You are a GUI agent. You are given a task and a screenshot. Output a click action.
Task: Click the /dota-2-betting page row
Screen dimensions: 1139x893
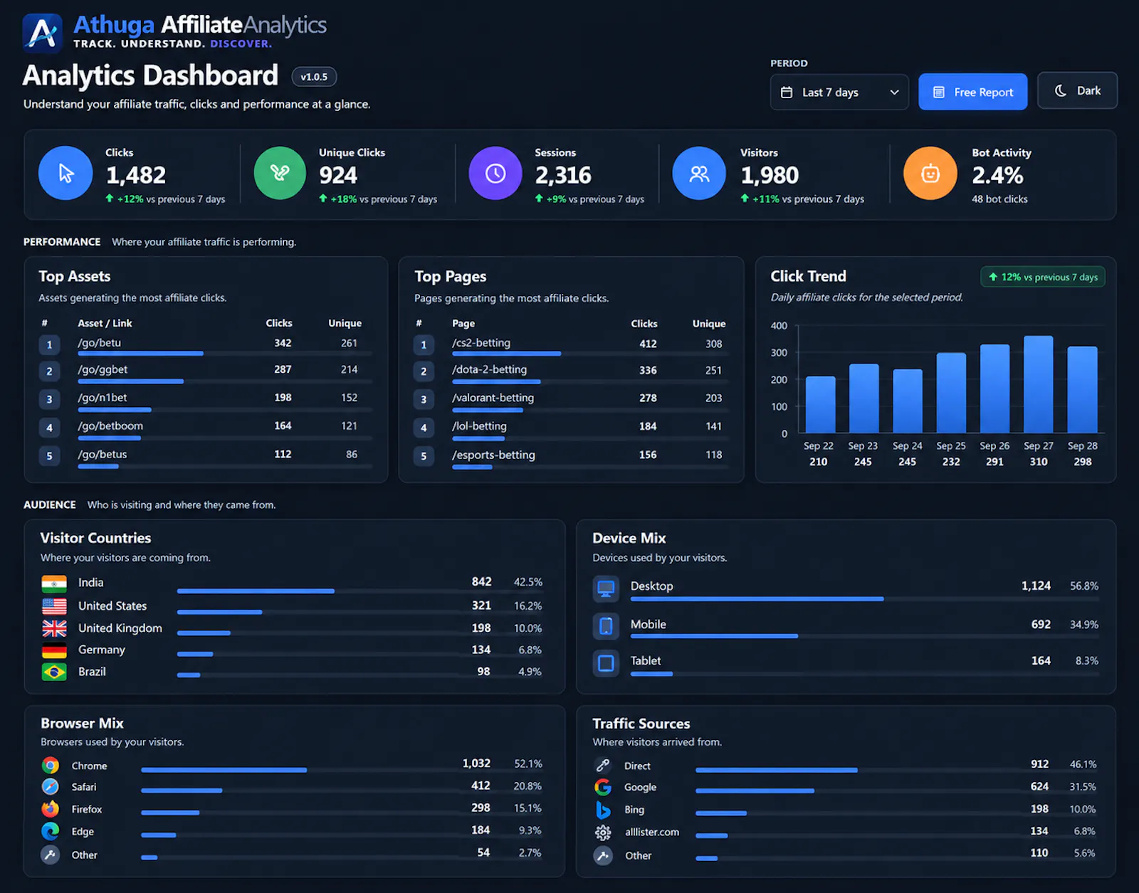[x=572, y=372]
